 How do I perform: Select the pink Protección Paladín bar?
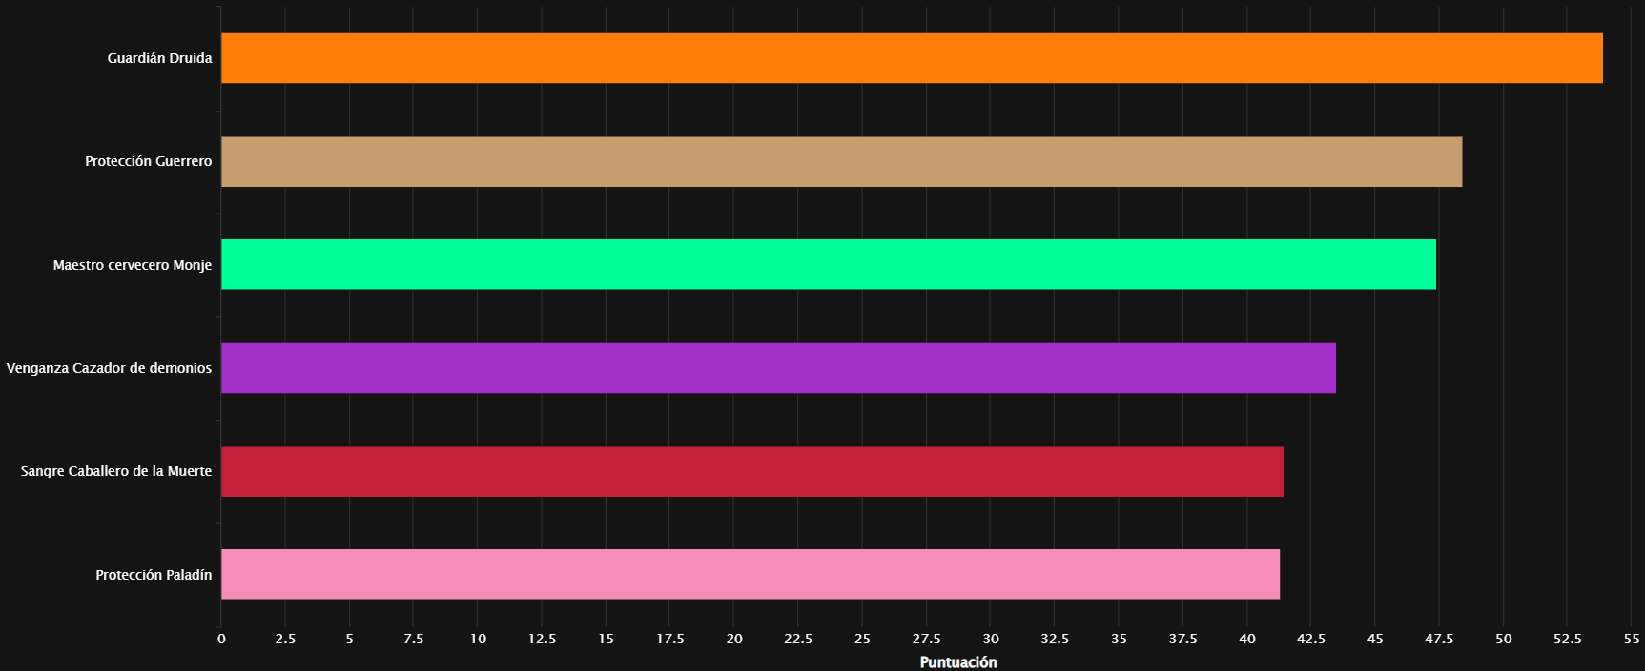750,574
